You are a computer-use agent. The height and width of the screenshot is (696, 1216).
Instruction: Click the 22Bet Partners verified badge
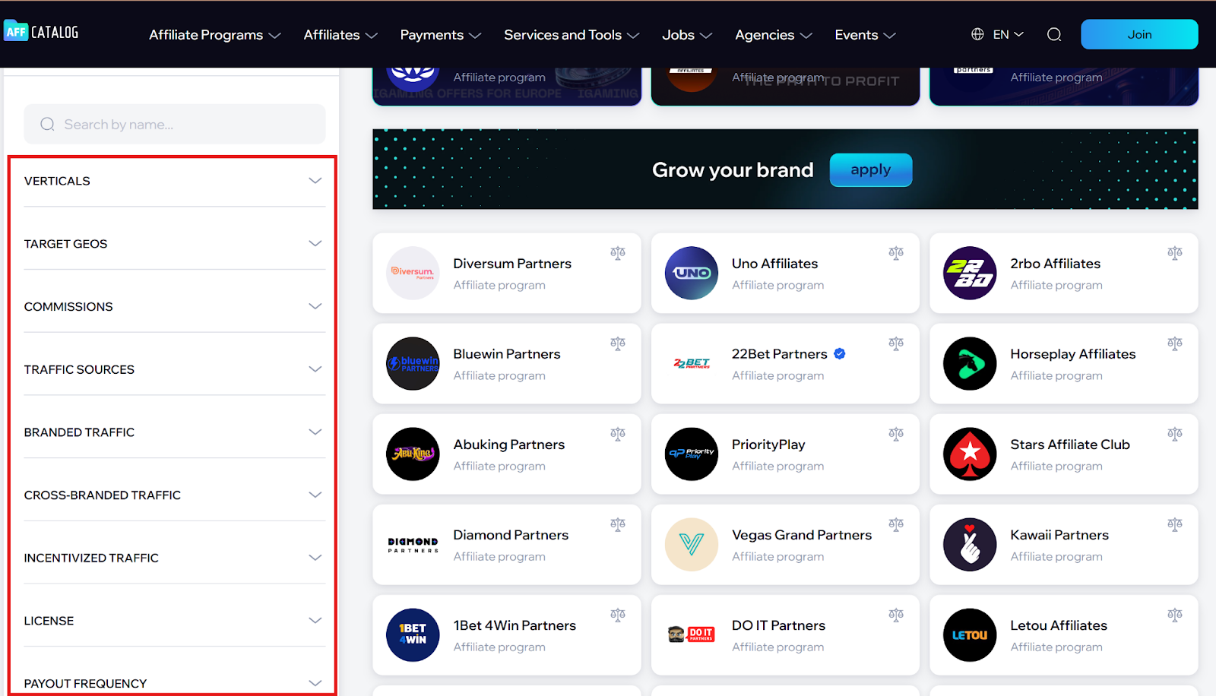click(840, 354)
